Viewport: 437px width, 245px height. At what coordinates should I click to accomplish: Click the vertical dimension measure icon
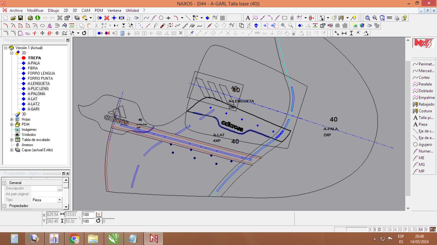click(x=351, y=33)
